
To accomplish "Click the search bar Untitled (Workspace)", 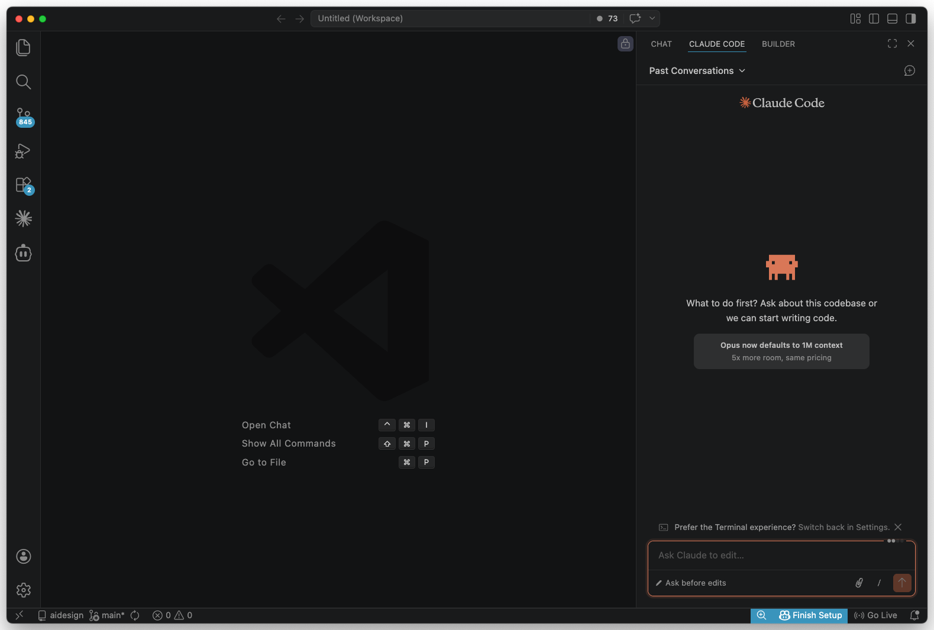I will click(x=450, y=18).
